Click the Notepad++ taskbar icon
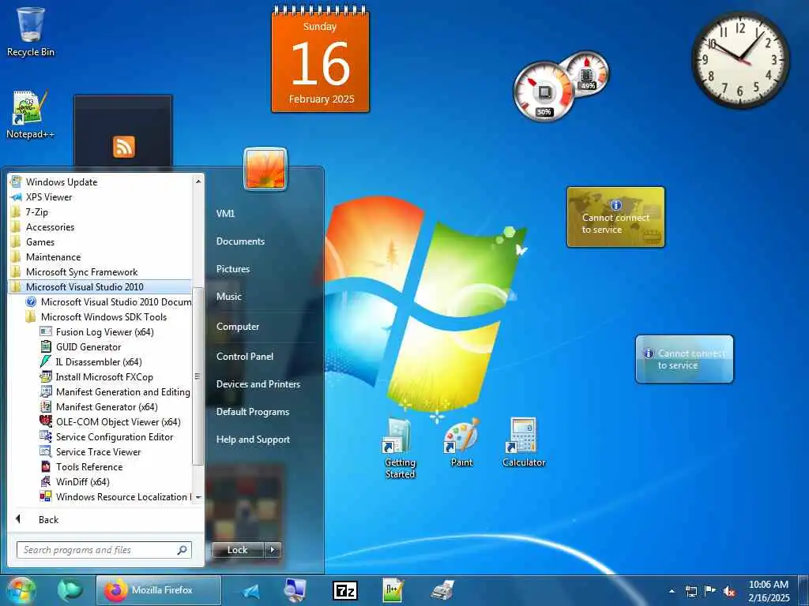The height and width of the screenshot is (606, 809). click(393, 590)
